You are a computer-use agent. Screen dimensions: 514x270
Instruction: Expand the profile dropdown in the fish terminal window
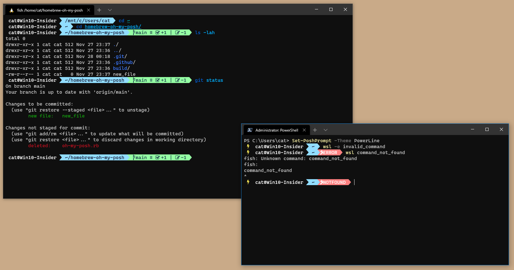110,10
